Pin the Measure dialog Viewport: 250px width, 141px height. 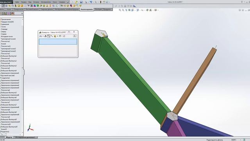click(x=69, y=32)
